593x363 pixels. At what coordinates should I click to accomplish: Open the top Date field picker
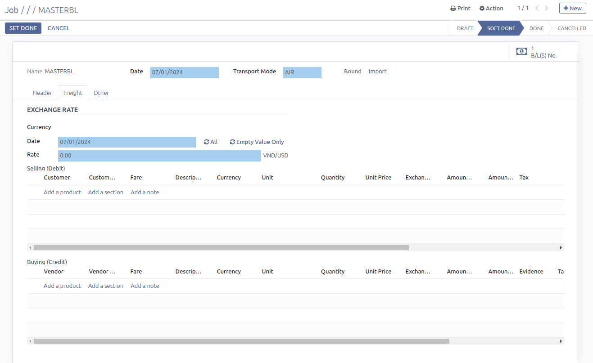coord(184,72)
